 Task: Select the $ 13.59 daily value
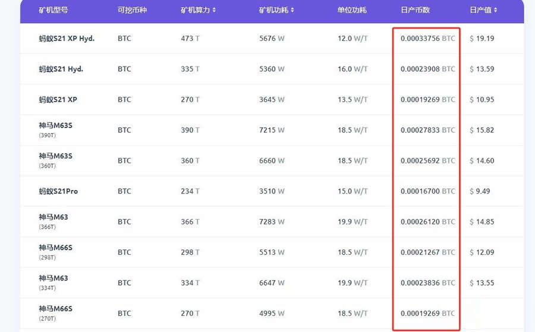(x=481, y=69)
